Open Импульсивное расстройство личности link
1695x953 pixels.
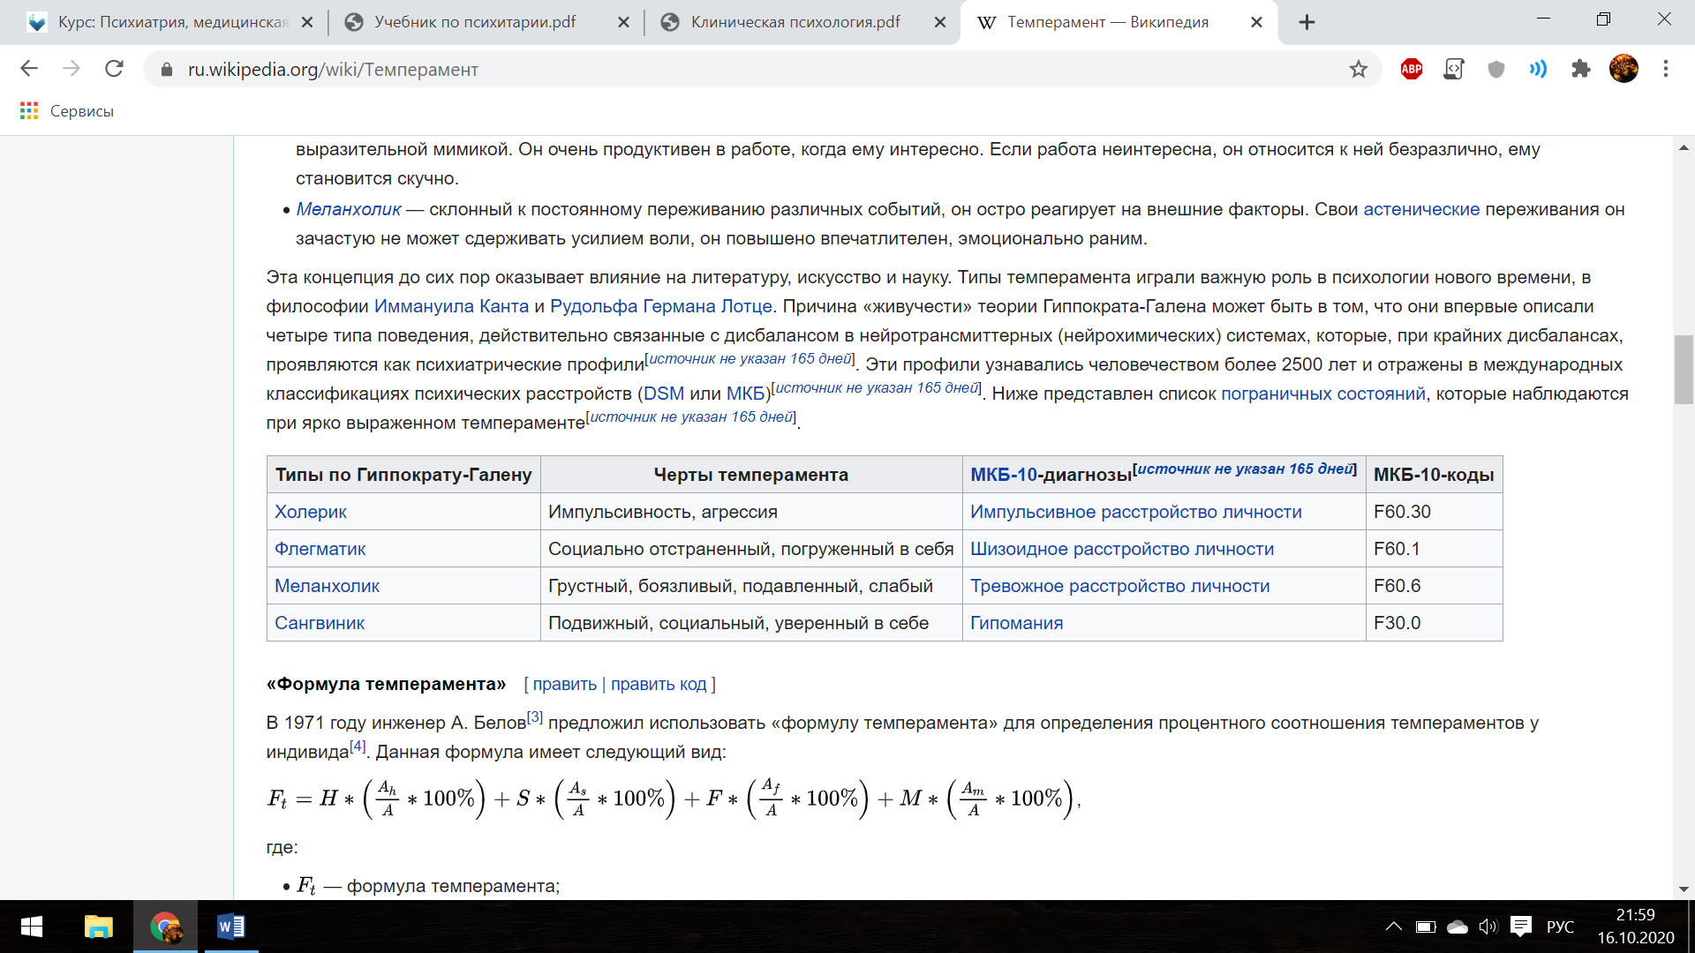pyautogui.click(x=1135, y=512)
